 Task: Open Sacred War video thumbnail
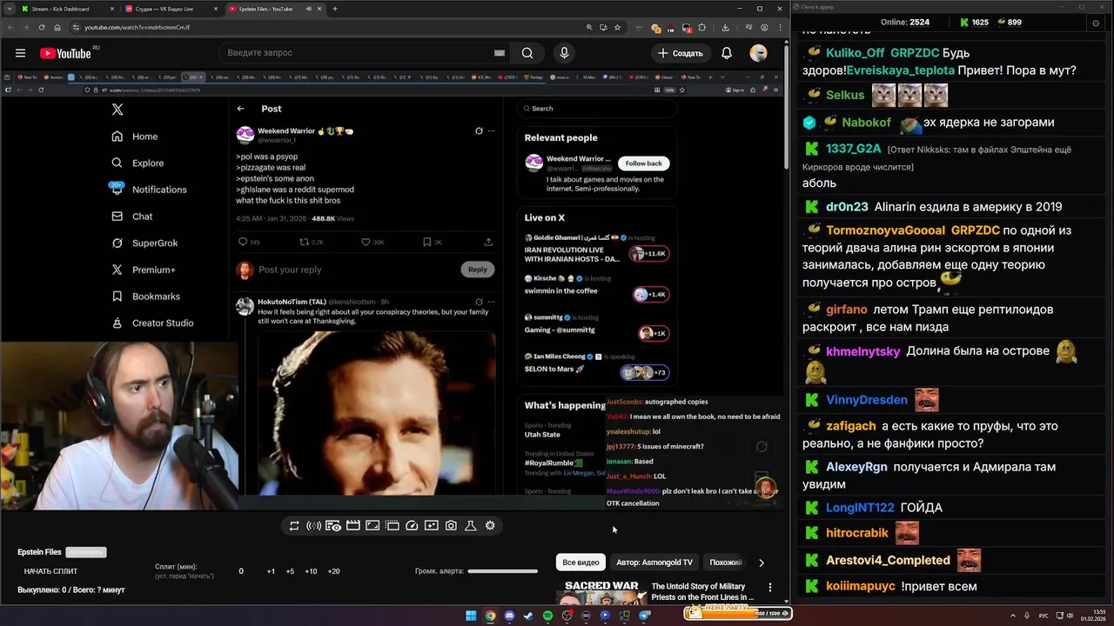click(601, 592)
